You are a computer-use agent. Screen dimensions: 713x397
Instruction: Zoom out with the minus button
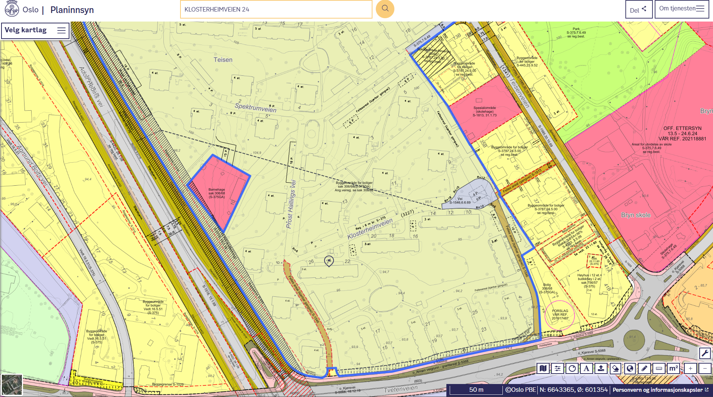click(x=705, y=368)
